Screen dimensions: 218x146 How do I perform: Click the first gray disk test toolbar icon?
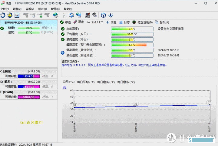26,15
